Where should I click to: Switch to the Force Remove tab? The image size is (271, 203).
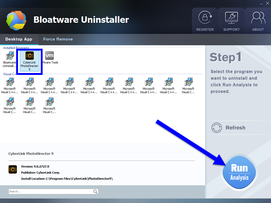pyautogui.click(x=58, y=39)
